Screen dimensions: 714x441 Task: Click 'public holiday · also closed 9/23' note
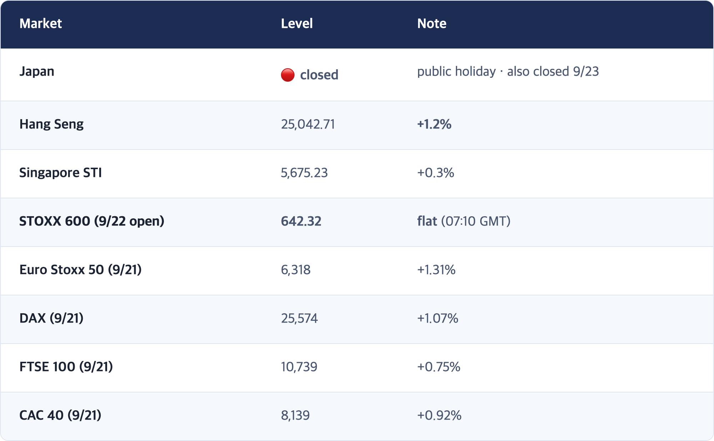508,72
